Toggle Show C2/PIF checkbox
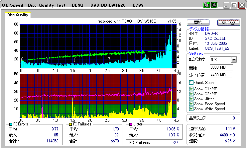Screen dimensions: 247x149 coord(191,94)
